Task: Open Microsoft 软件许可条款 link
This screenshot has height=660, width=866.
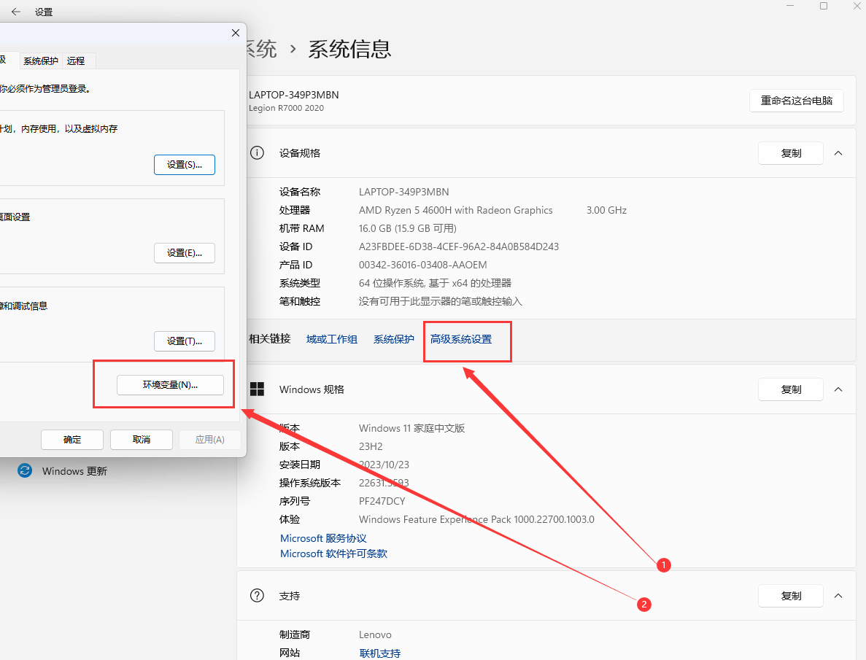Action: point(333,554)
